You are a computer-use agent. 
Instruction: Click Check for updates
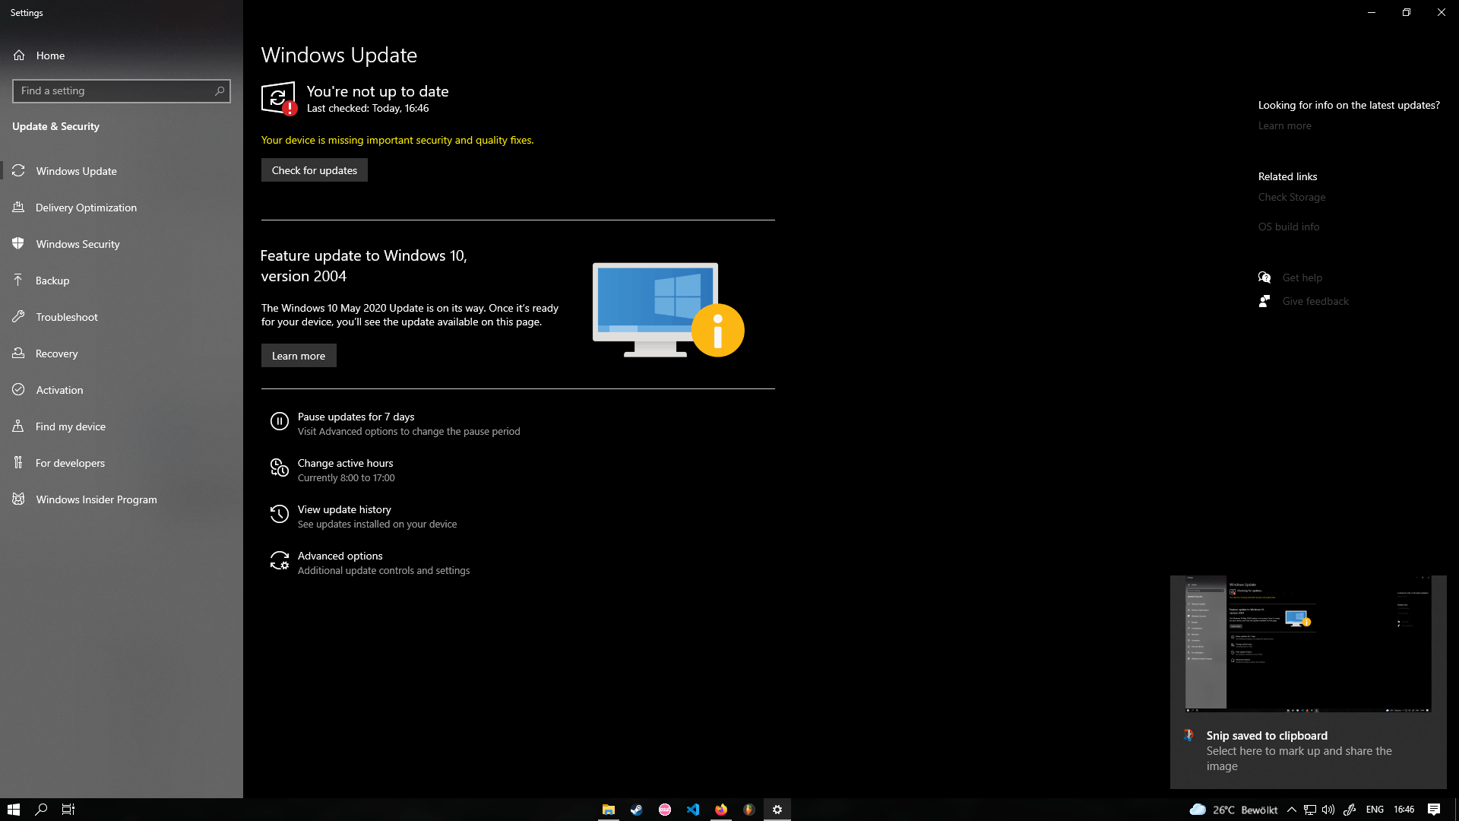[314, 170]
